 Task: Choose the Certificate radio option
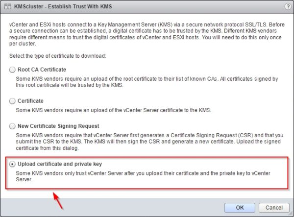click(x=12, y=101)
